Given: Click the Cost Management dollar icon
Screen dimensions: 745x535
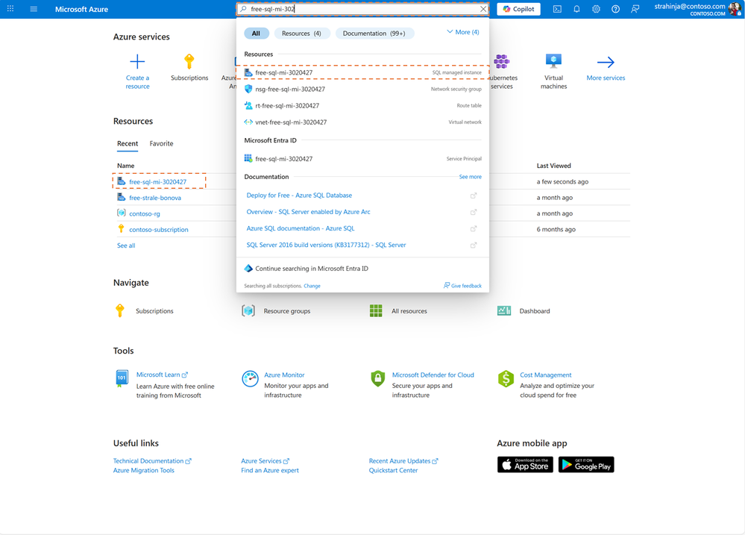Looking at the screenshot, I should click(506, 379).
